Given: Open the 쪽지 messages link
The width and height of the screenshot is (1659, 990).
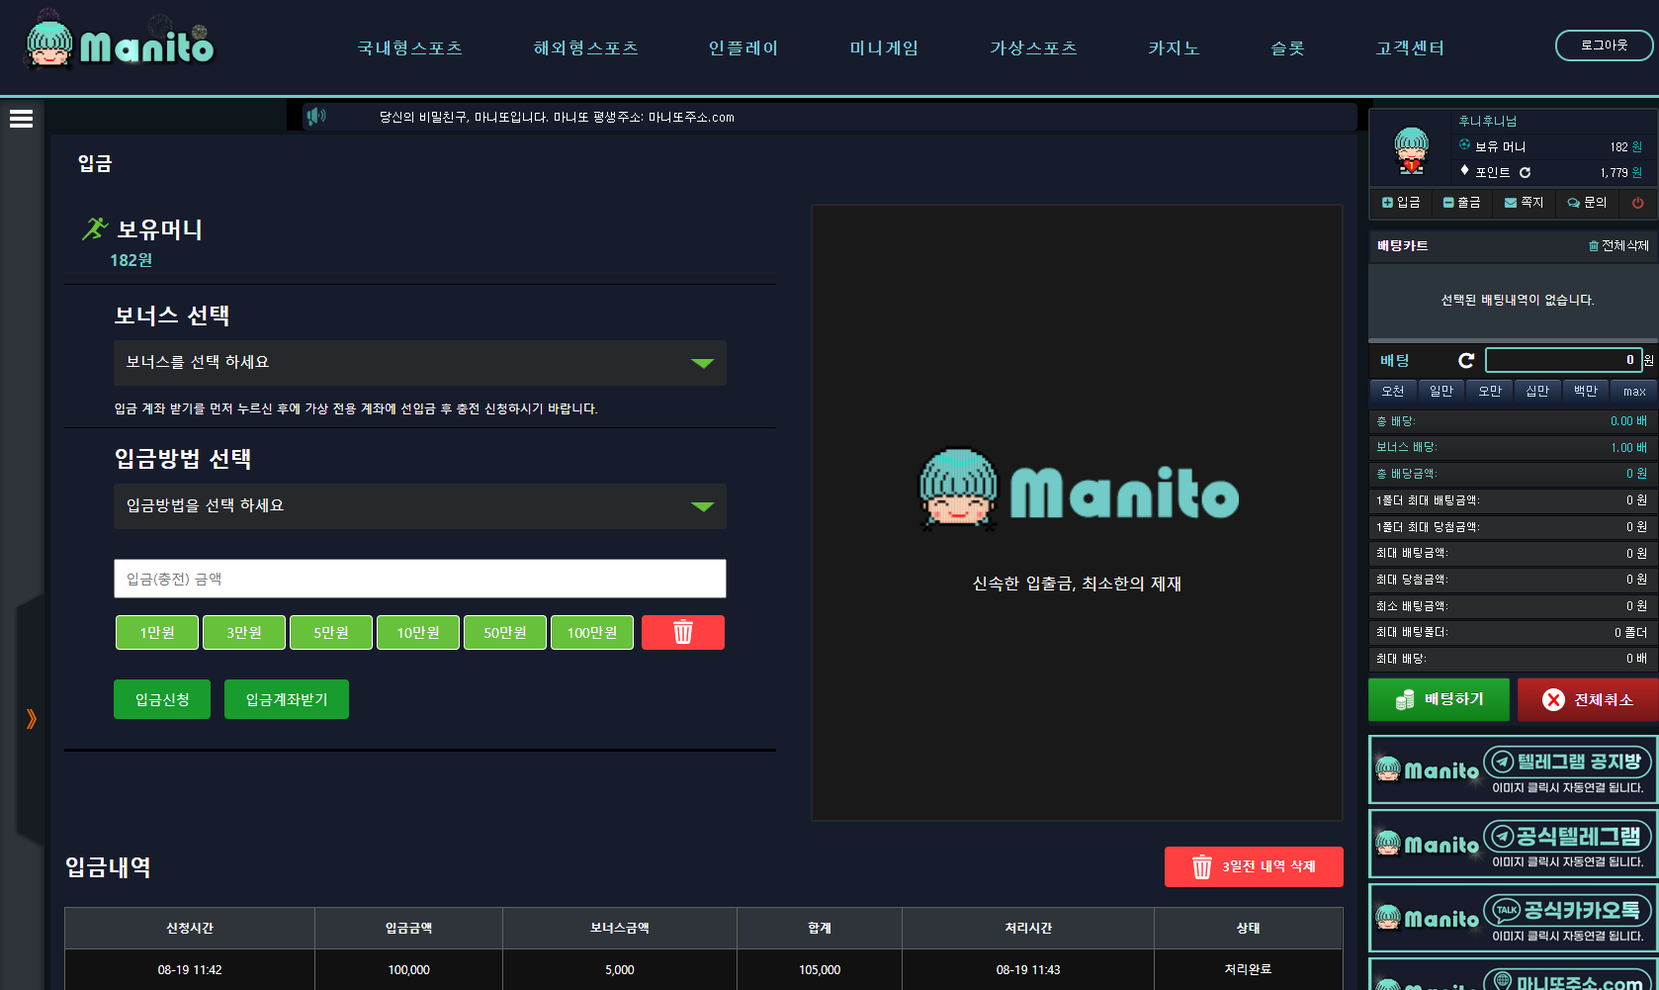Looking at the screenshot, I should click(x=1524, y=203).
